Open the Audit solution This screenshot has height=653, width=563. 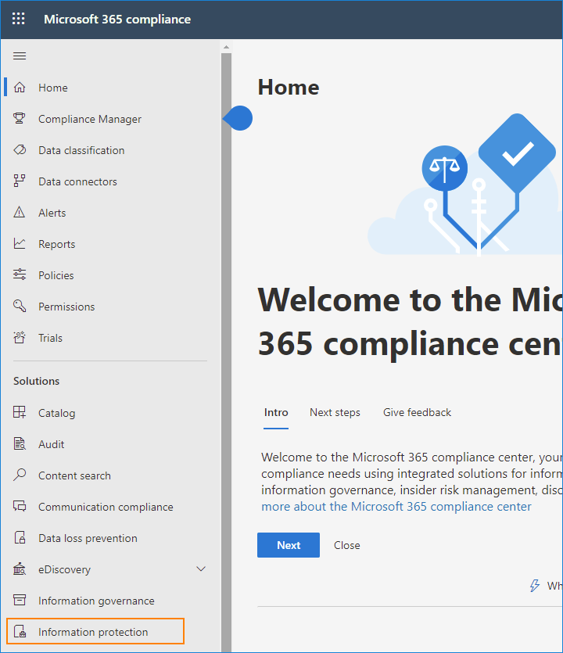(52, 444)
